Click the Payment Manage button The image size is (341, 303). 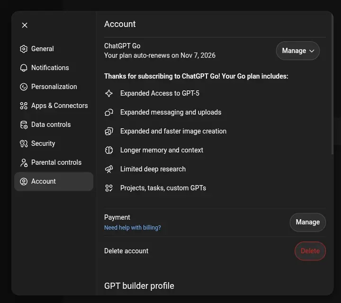pyautogui.click(x=308, y=222)
